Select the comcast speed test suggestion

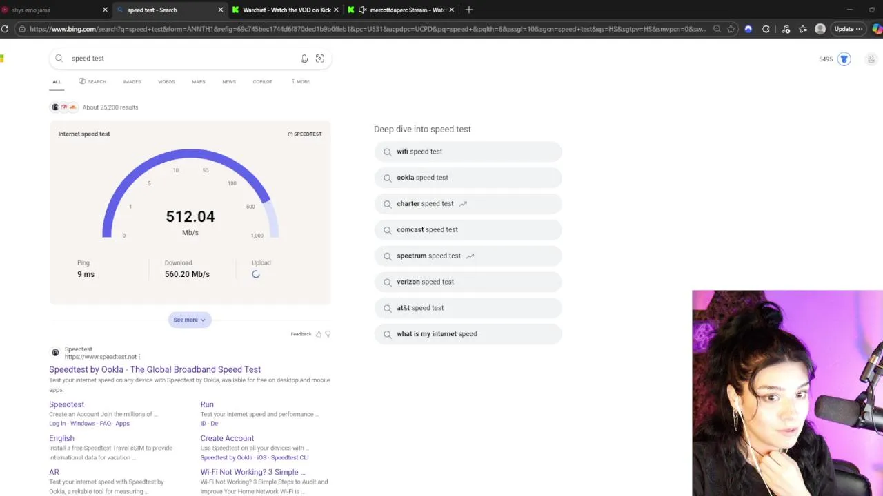pyautogui.click(x=468, y=229)
